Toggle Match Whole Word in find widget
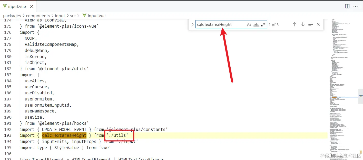Image resolution: width=363 pixels, height=160 pixels. point(256,25)
